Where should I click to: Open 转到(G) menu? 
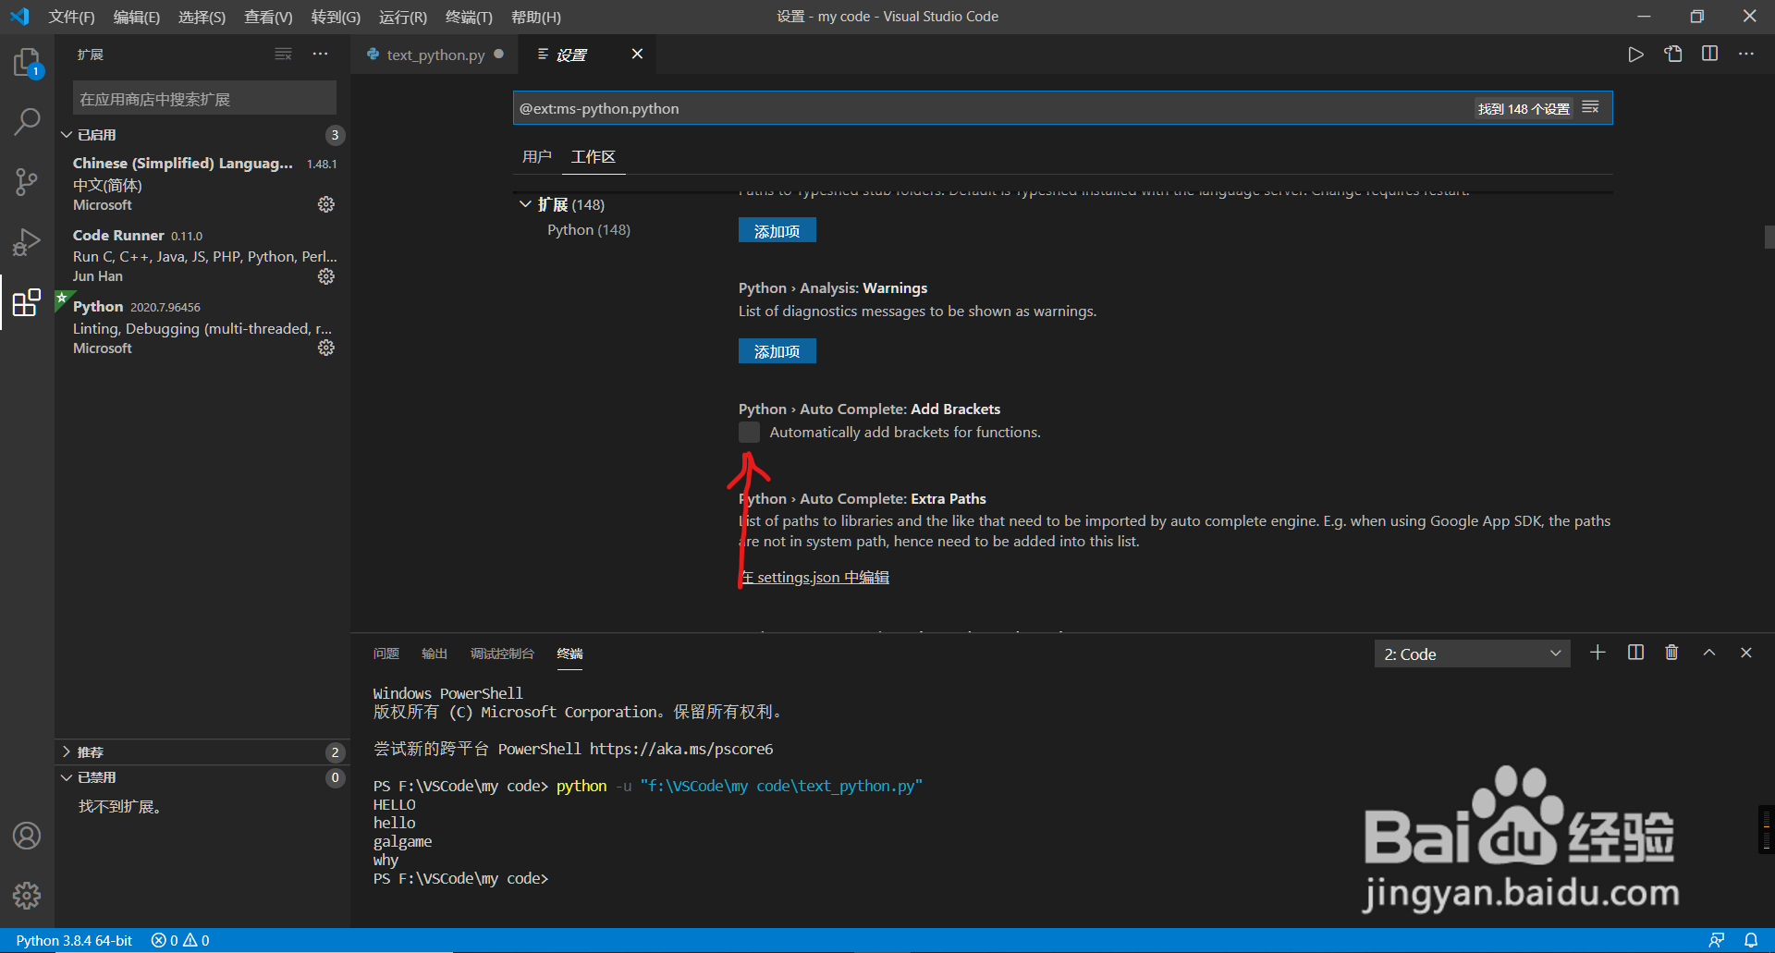coord(336,17)
